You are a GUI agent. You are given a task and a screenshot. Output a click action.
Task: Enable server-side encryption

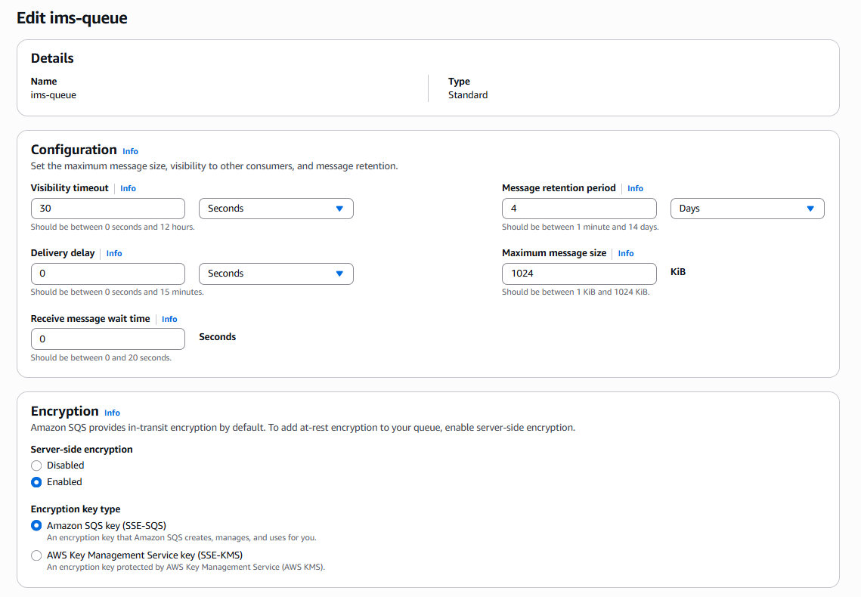36,481
